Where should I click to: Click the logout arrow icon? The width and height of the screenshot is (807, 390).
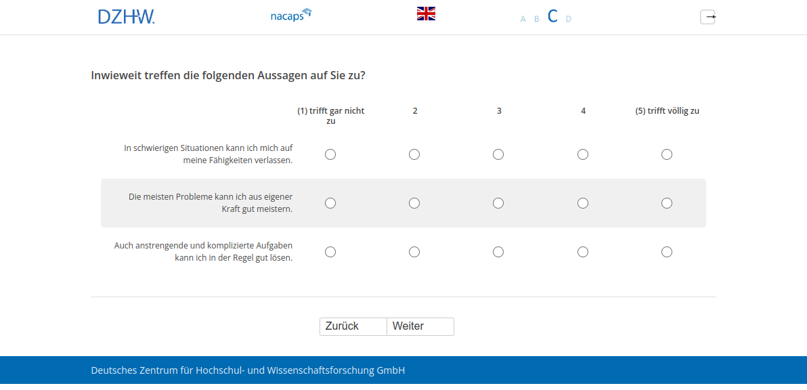click(x=707, y=17)
